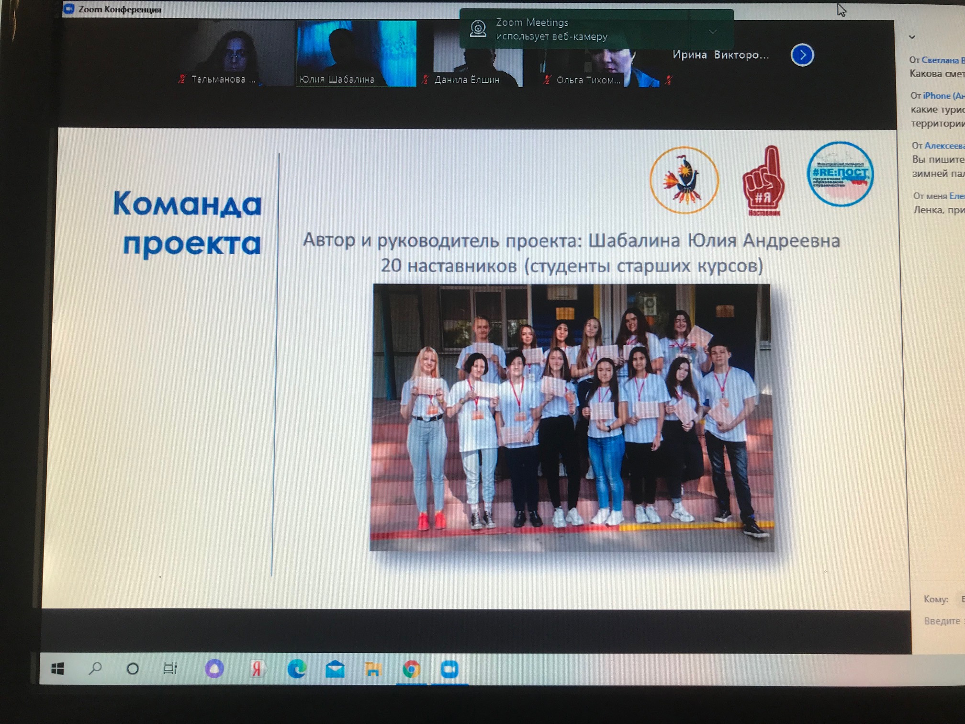Click the line Автор и руководитель проекта

(571, 240)
